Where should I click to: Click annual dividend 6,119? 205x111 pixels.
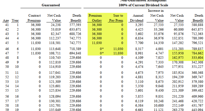(139, 101)
